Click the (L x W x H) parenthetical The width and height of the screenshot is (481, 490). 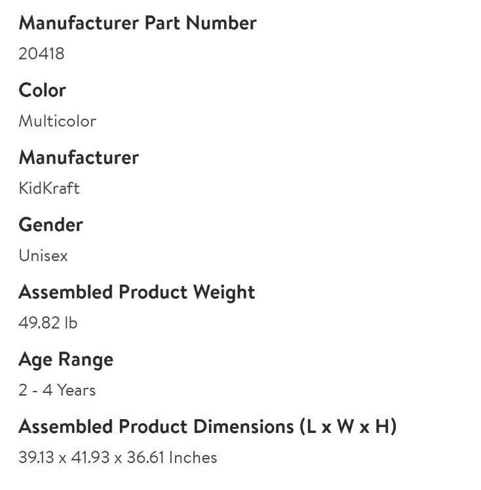click(349, 426)
